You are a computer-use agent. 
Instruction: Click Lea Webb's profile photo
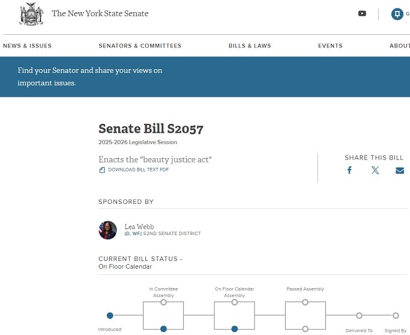tap(108, 230)
